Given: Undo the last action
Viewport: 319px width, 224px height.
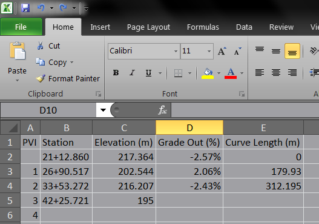Looking at the screenshot, I should 41,8.
